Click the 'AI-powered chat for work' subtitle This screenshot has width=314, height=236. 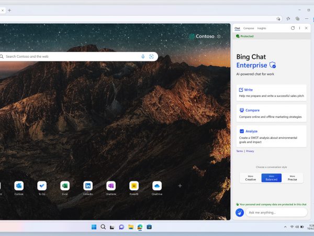click(x=255, y=74)
